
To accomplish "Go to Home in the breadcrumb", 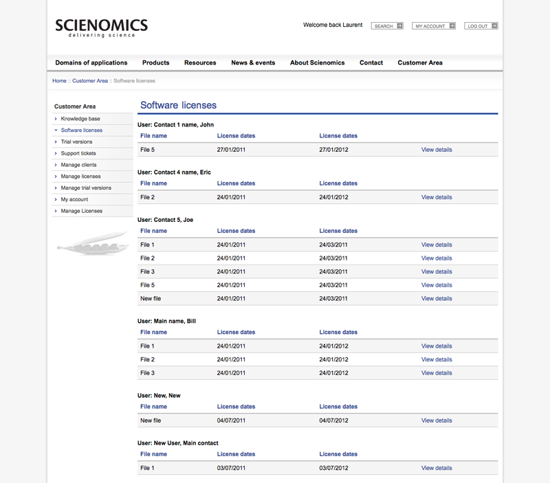I will tap(59, 80).
